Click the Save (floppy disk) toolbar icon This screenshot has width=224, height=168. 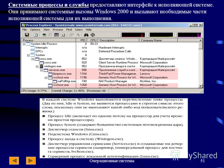[27, 35]
